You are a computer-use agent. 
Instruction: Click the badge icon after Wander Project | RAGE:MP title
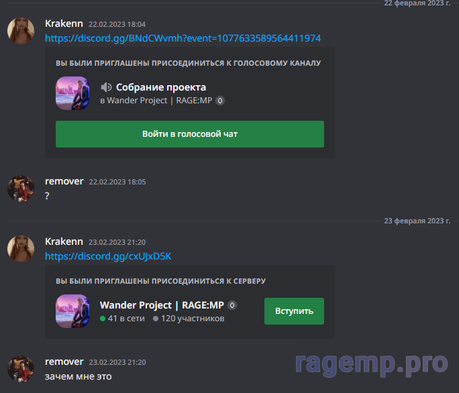232,305
